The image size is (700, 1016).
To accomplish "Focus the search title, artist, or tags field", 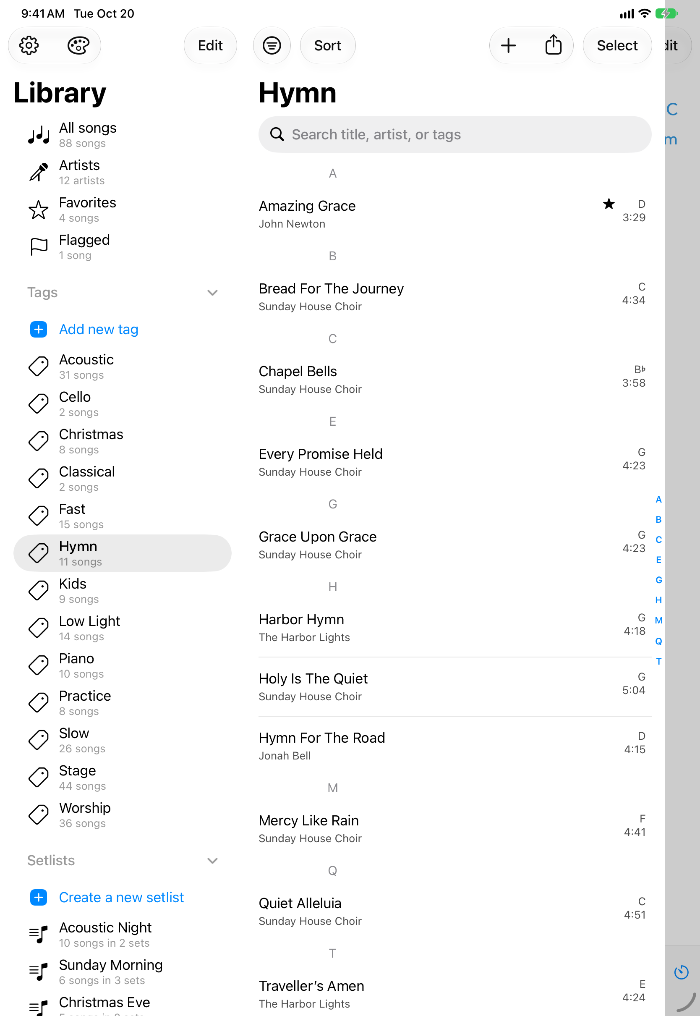I will tap(455, 134).
